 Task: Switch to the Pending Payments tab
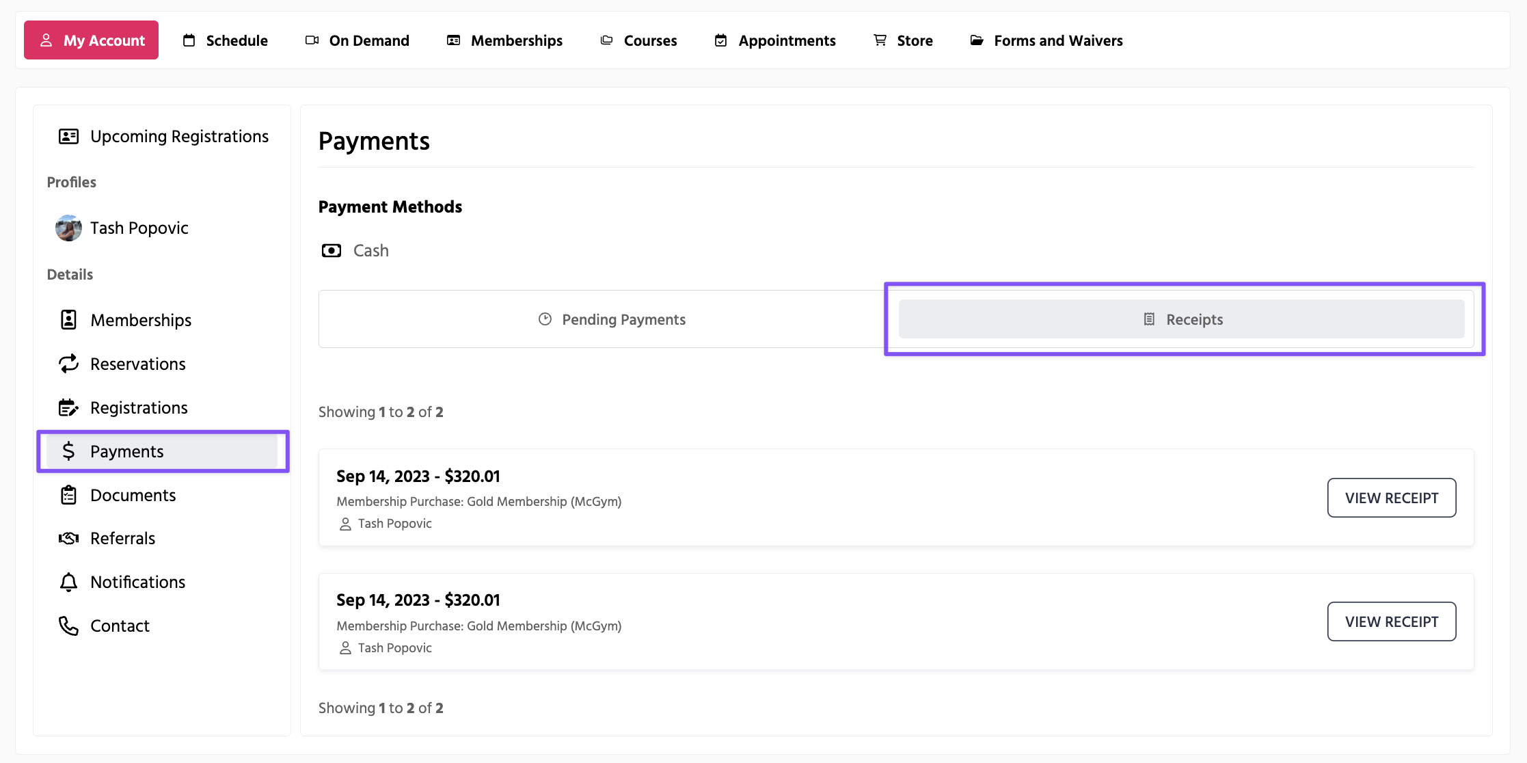tap(612, 319)
